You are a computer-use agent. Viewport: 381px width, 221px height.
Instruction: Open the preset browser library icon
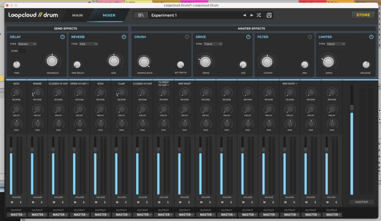pos(140,15)
